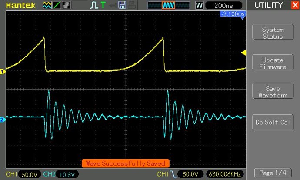
Task: Click the blue channel 2 ground marker
Action: click(3, 120)
